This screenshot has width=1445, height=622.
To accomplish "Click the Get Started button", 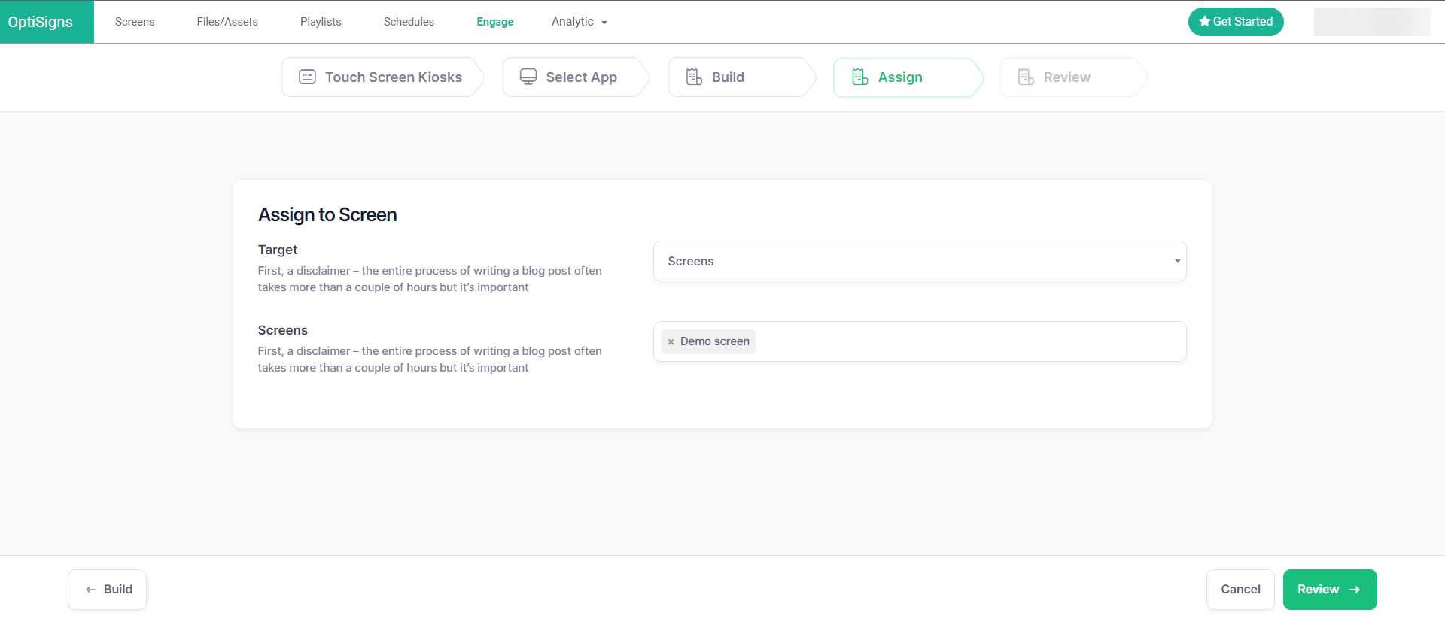I will click(1236, 22).
